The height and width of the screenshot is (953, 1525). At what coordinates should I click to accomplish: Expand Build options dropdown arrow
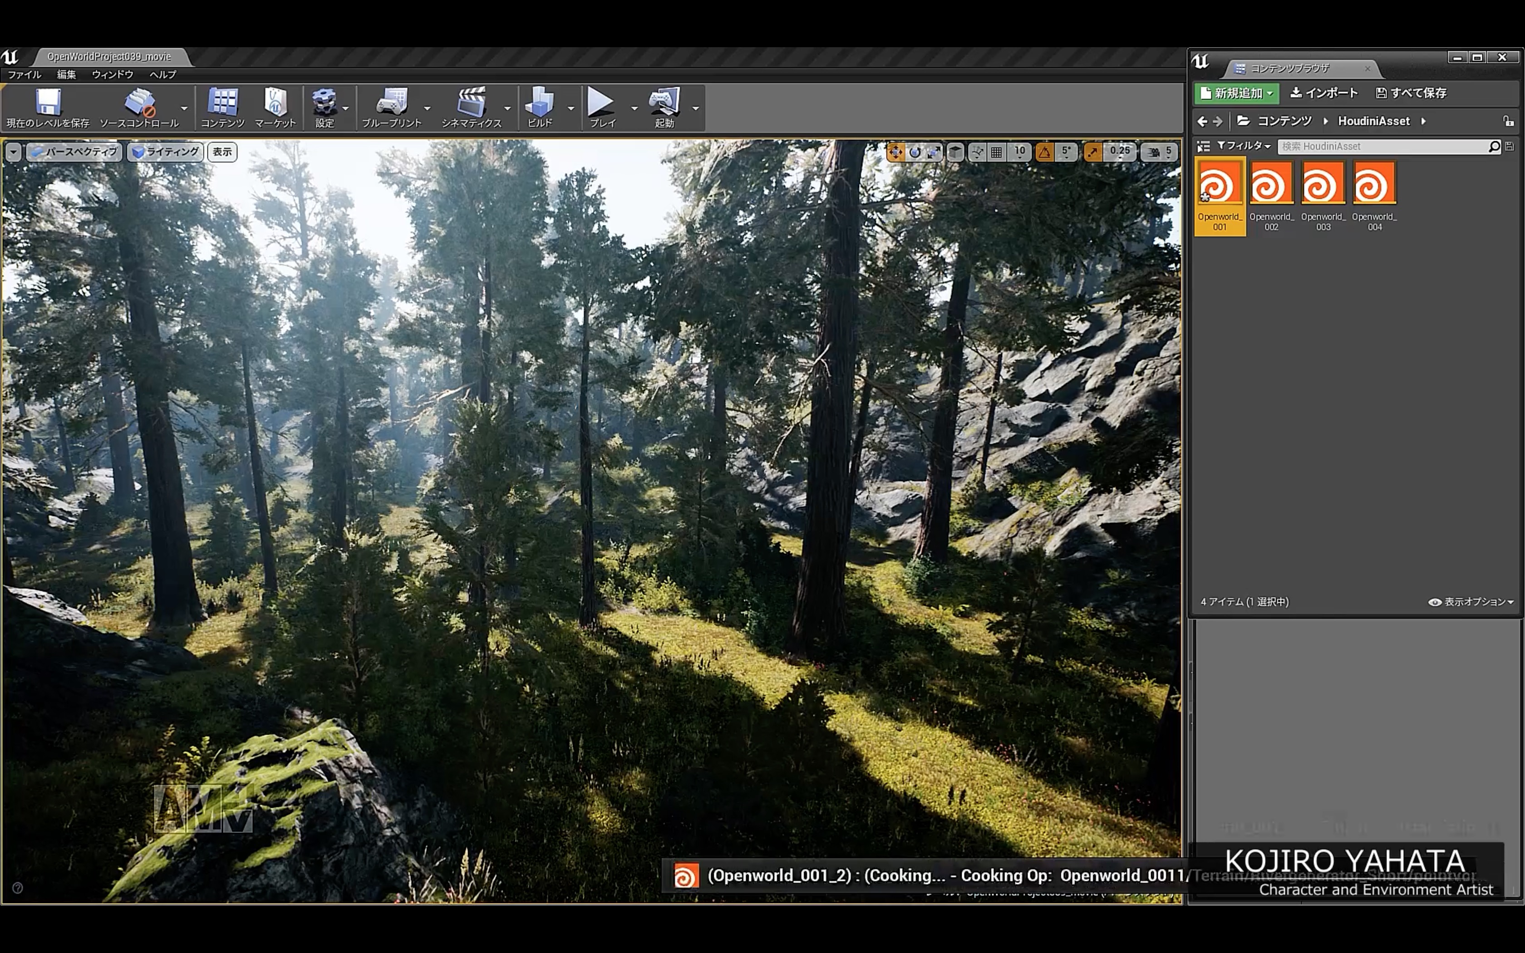click(x=571, y=108)
